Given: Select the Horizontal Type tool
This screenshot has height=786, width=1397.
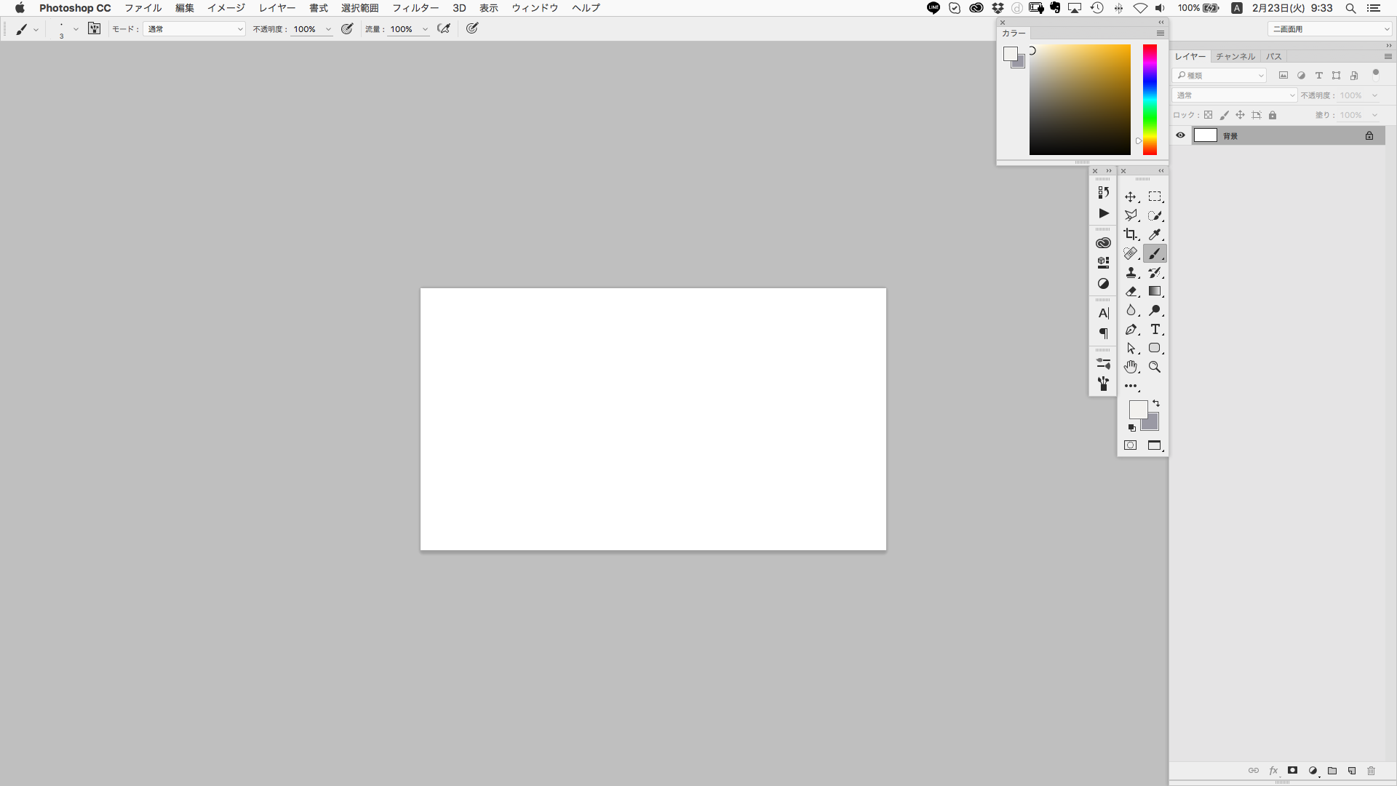Looking at the screenshot, I should click(1155, 330).
